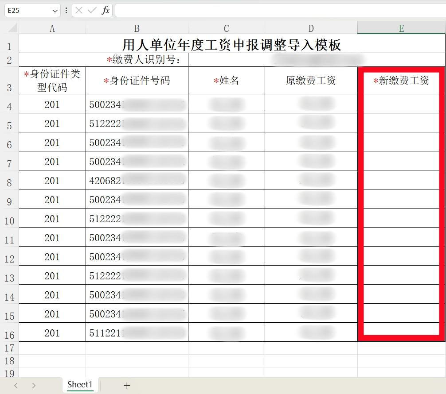Click the 原缴费工资 header cell
Image resolution: width=446 pixels, height=394 pixels.
(311, 81)
